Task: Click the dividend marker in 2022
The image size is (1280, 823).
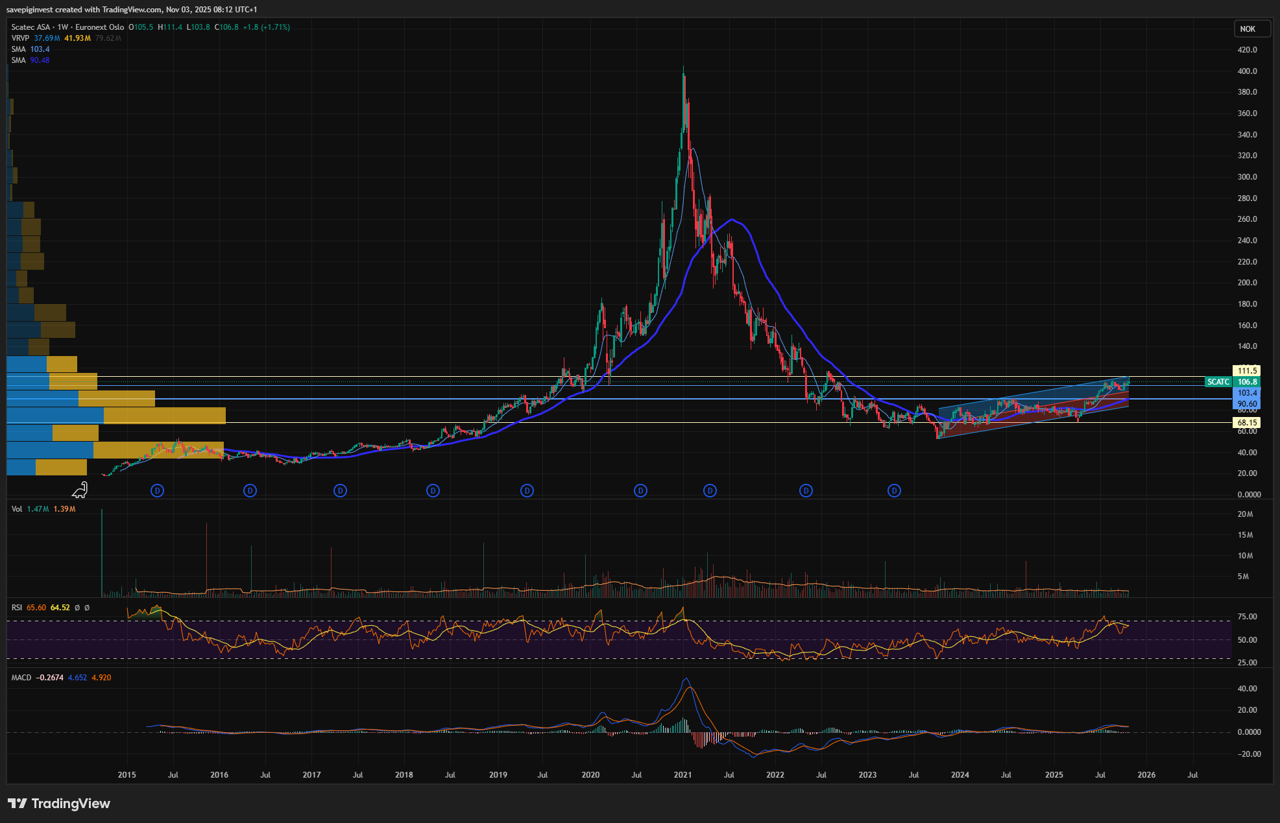Action: coord(806,491)
